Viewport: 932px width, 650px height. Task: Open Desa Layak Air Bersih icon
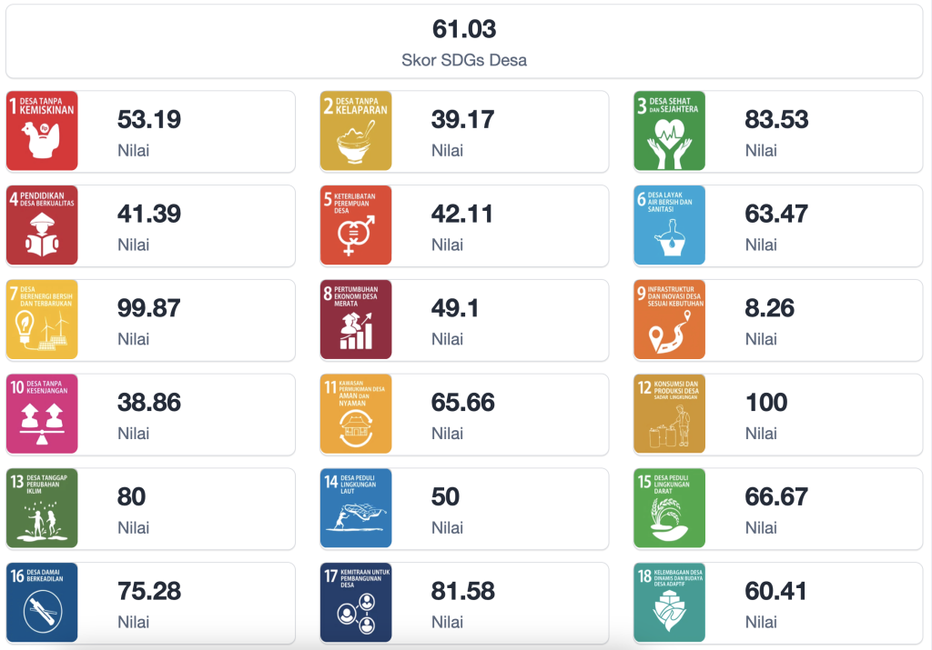[x=670, y=225]
